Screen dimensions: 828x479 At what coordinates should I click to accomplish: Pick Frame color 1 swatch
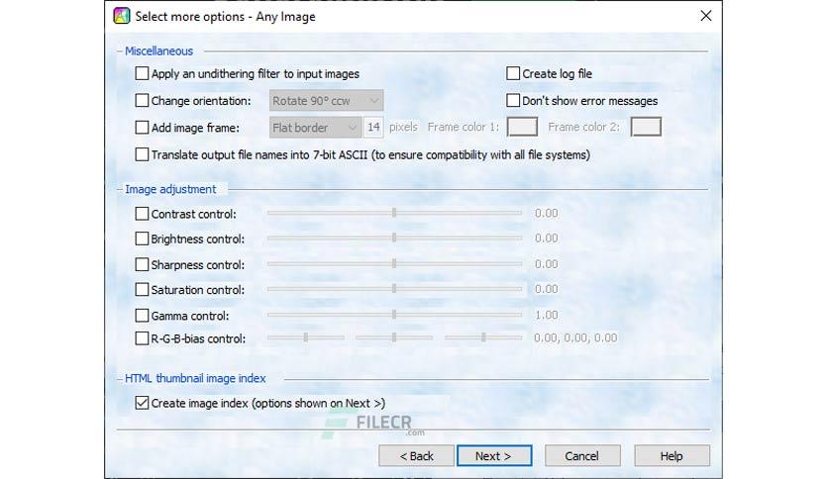[522, 127]
